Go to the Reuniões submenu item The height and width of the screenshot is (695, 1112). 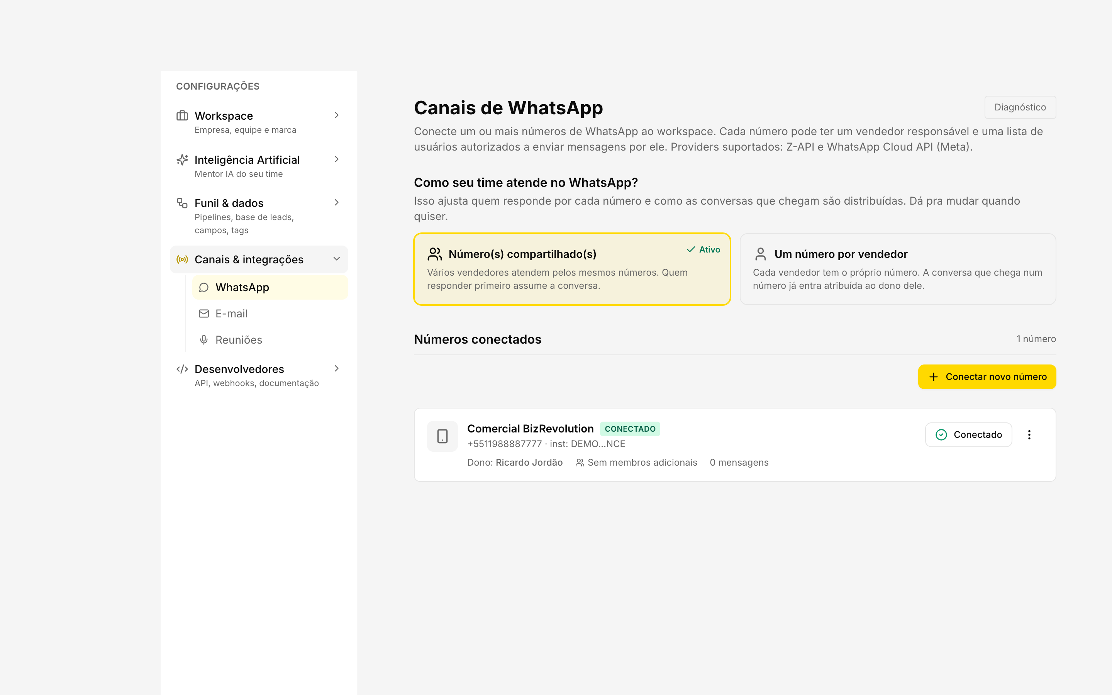tap(270, 340)
